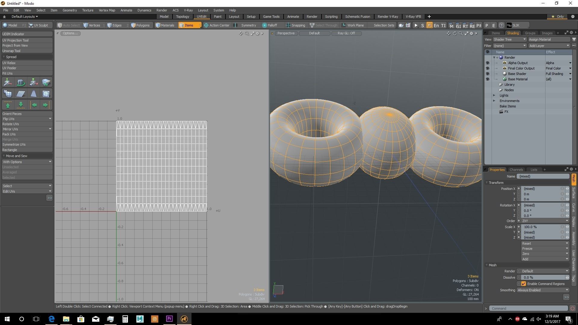
Task: Click the Command input field
Action: click(528, 308)
